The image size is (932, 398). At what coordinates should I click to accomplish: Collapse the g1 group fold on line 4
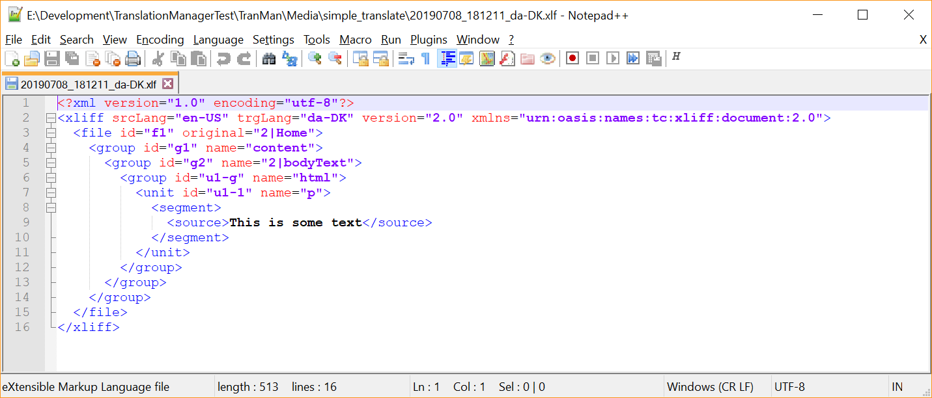(x=51, y=148)
